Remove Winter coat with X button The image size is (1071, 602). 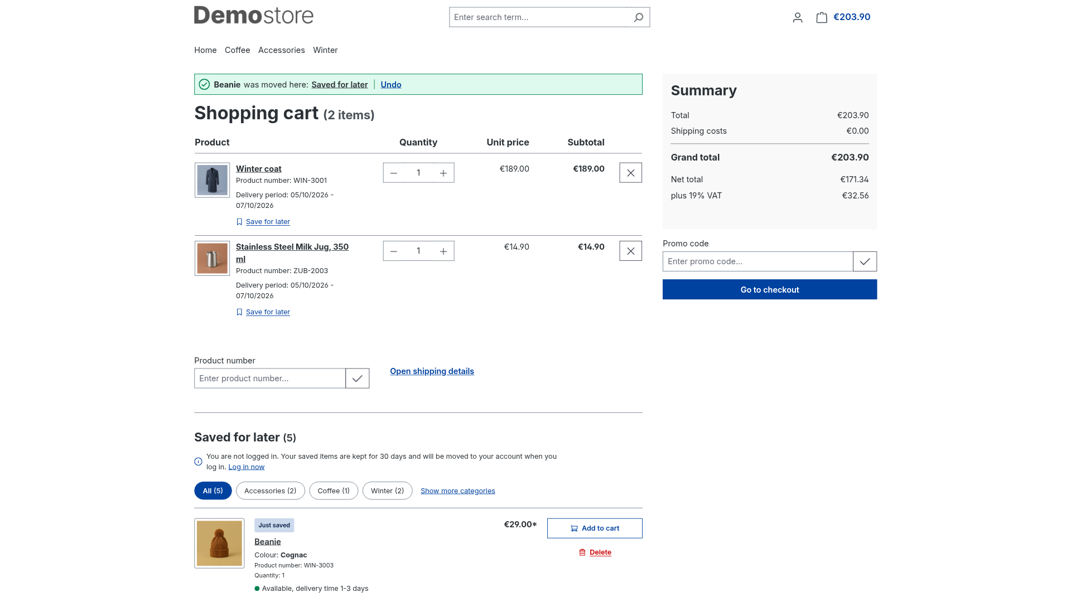click(x=630, y=173)
